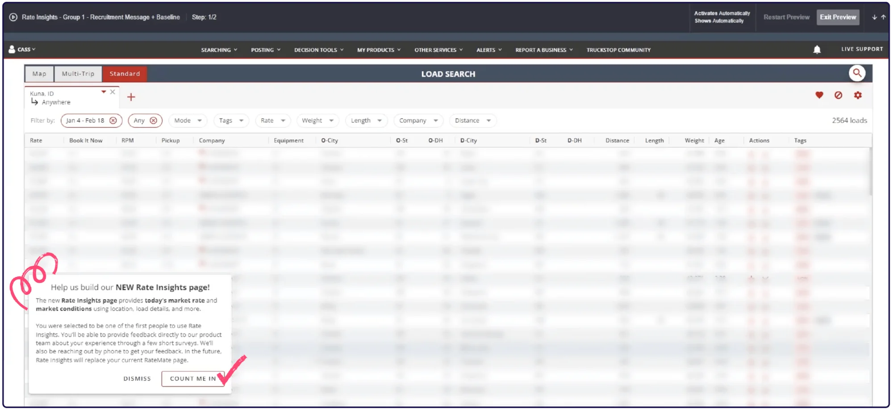Click Exit Preview button

tap(838, 17)
